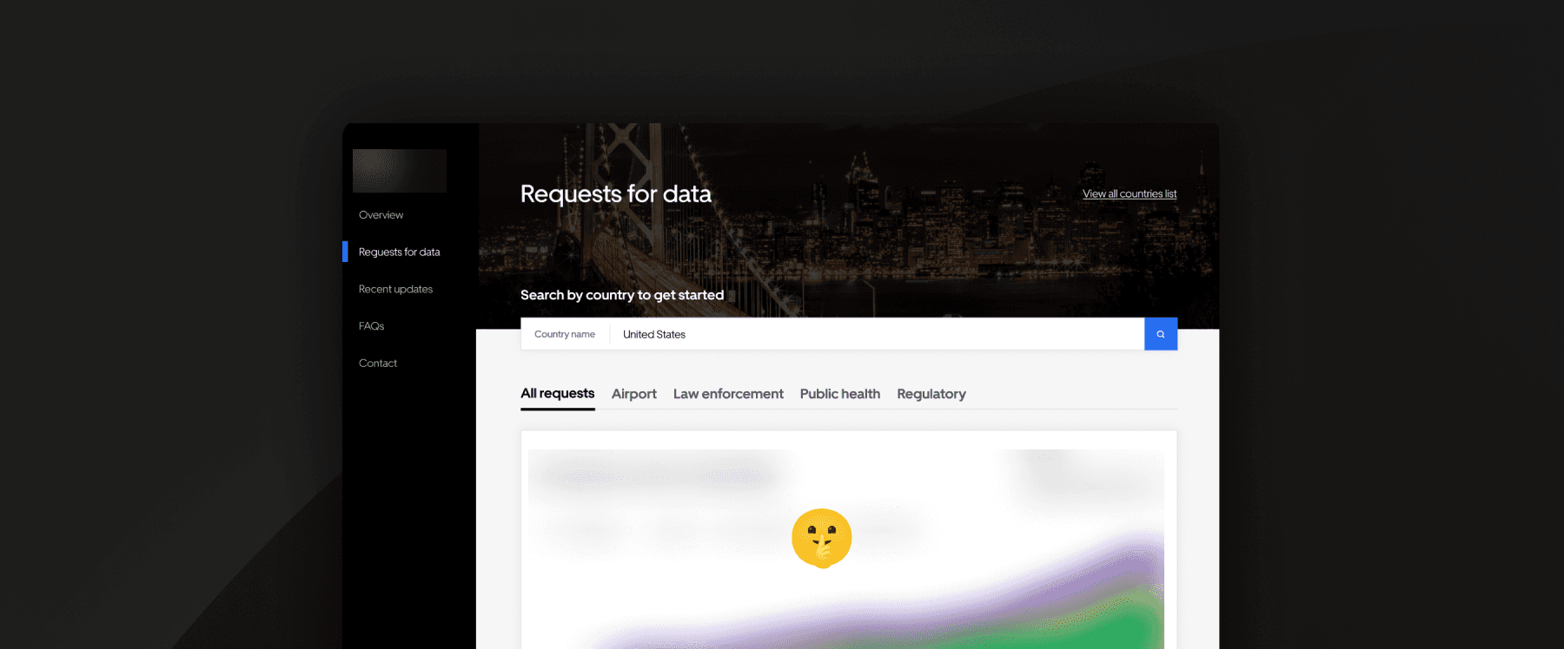Select the All requests tab
Screen dimensions: 1564x649
pos(558,394)
